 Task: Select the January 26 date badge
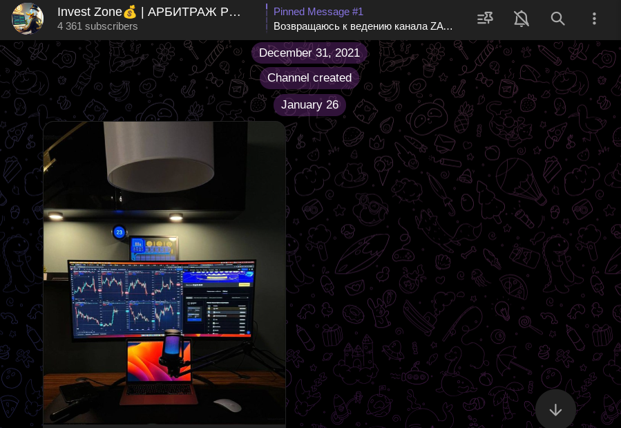pos(309,104)
